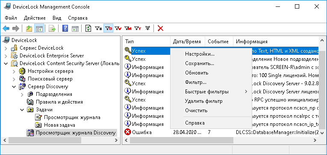327x155 pixels.
Task: Open the Файл menu
Action: [11, 18]
